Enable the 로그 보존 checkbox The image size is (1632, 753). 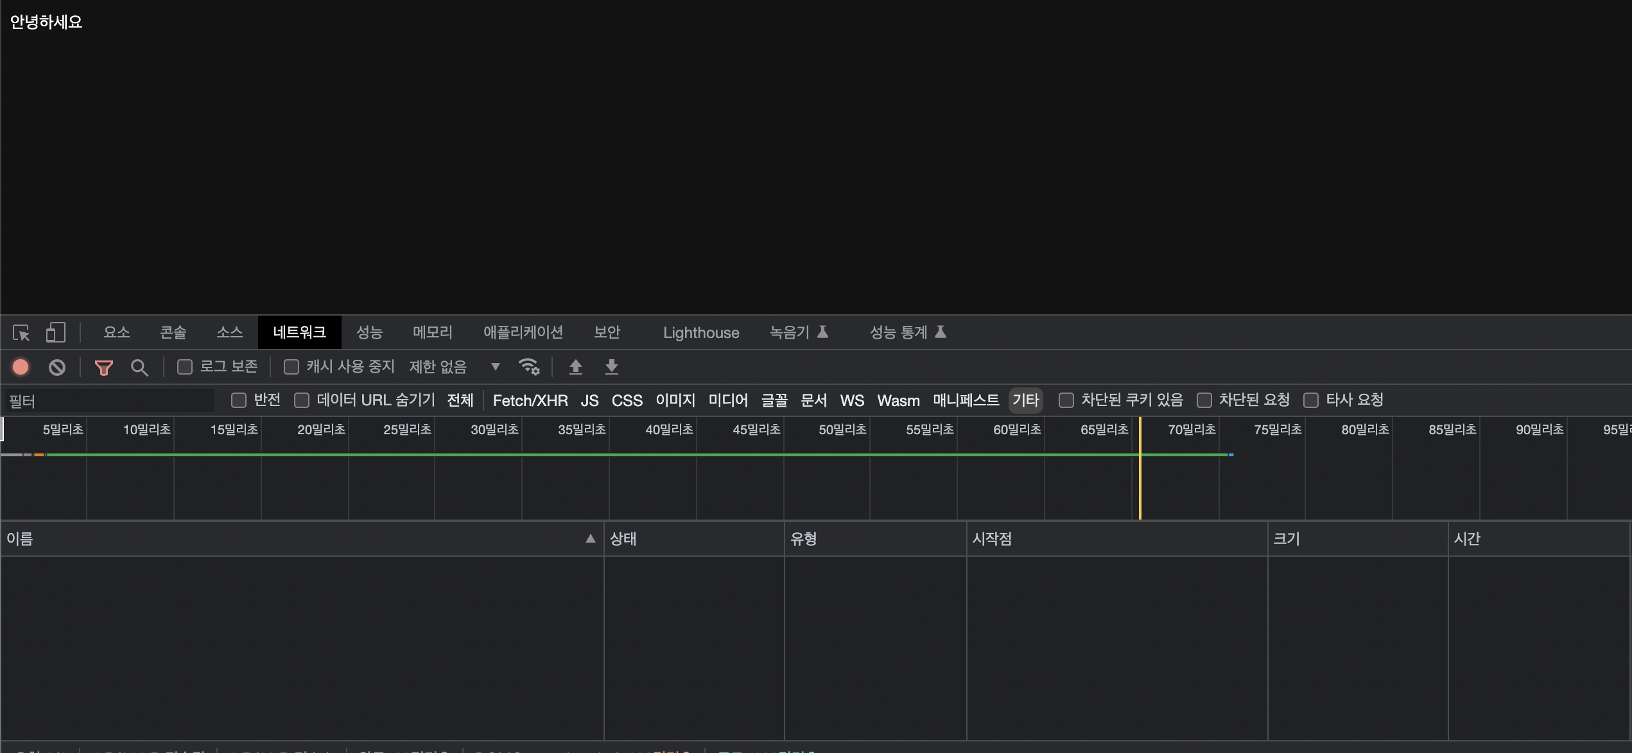tap(185, 367)
